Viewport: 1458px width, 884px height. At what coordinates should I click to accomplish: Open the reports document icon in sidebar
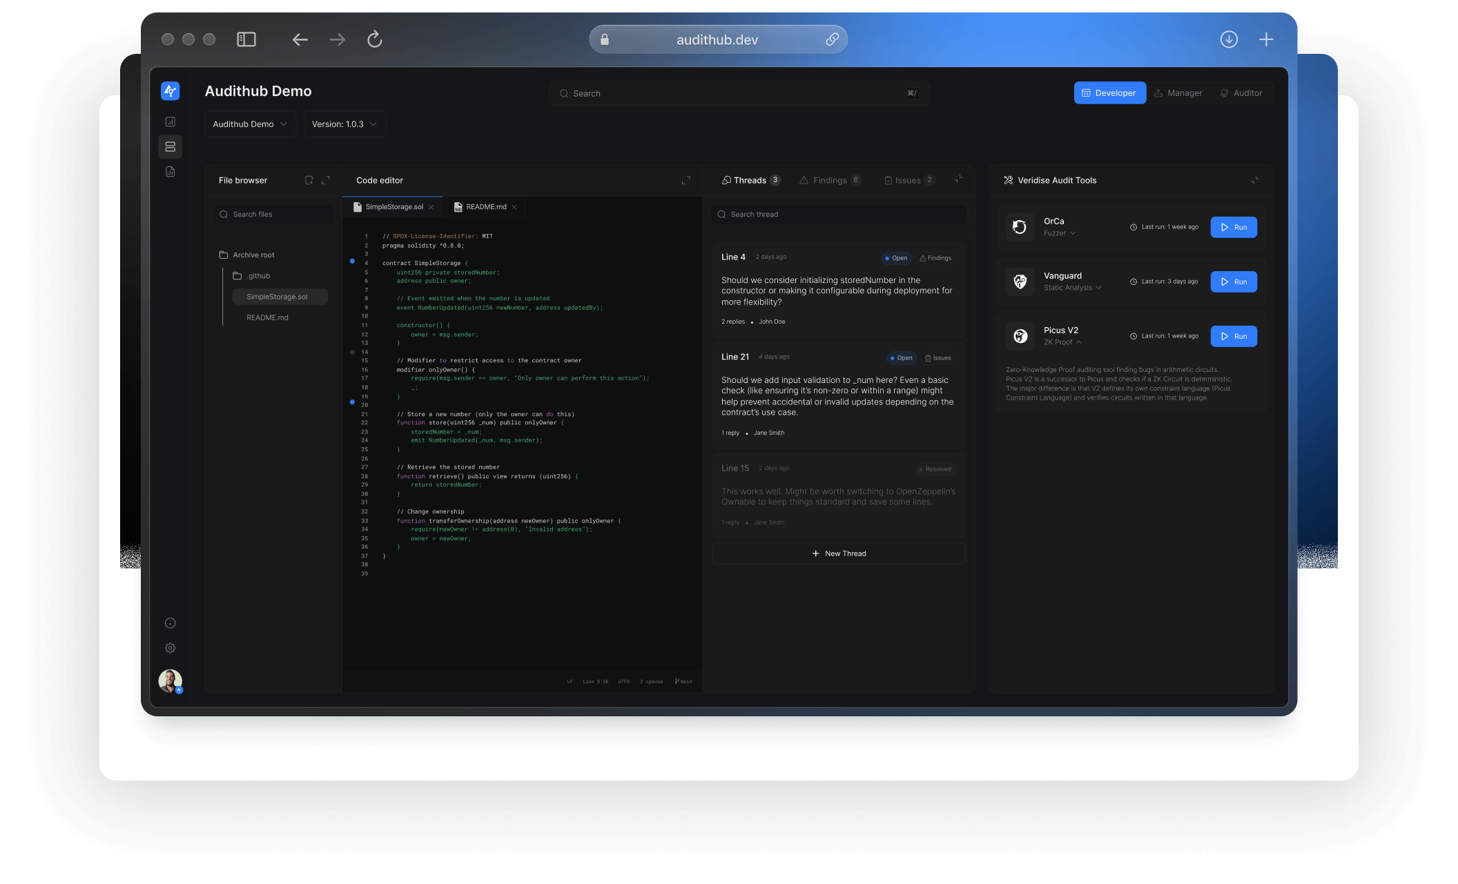[170, 172]
